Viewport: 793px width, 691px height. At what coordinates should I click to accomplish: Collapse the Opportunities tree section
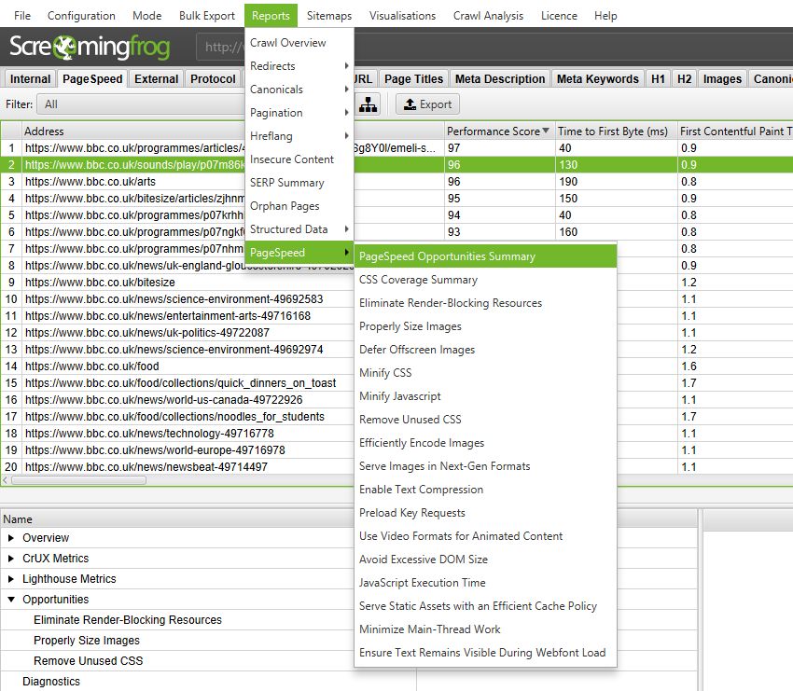12,599
